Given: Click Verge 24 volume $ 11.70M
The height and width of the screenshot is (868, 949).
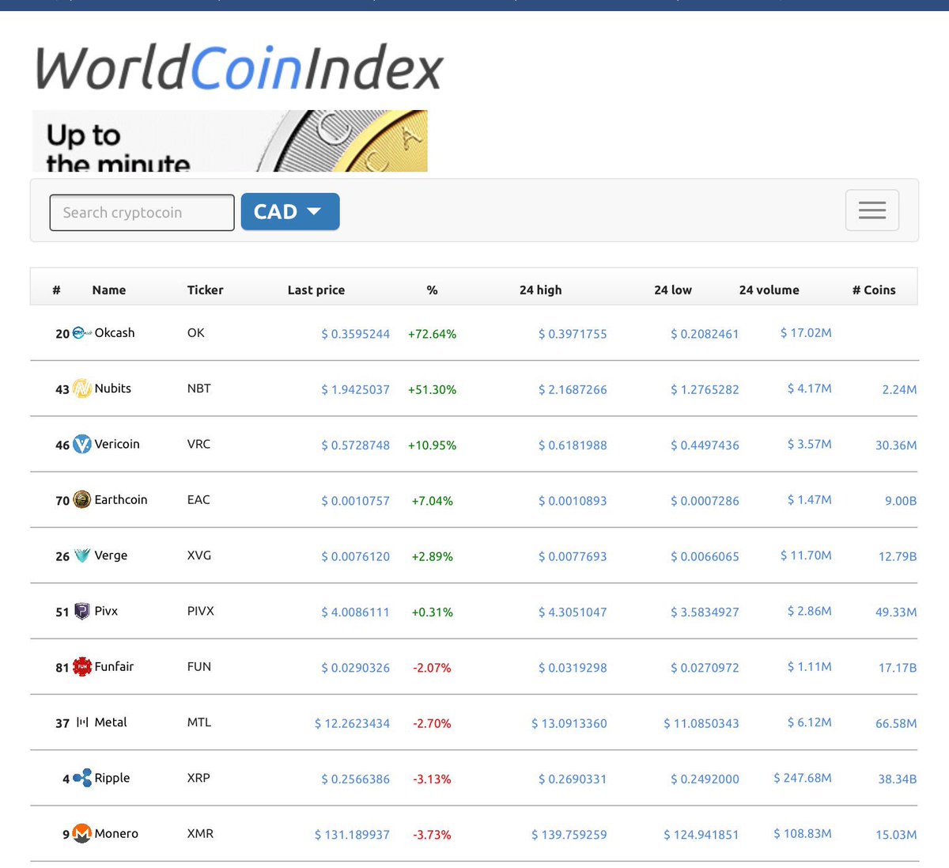Looking at the screenshot, I should 806,555.
